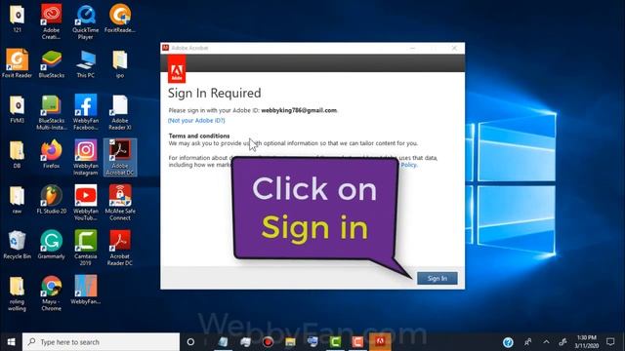Image resolution: width=625 pixels, height=351 pixels.
Task: Click the 'Sign In Required' heading
Action: (215, 94)
